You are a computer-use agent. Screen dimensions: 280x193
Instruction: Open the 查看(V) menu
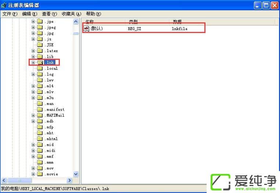coord(50,14)
